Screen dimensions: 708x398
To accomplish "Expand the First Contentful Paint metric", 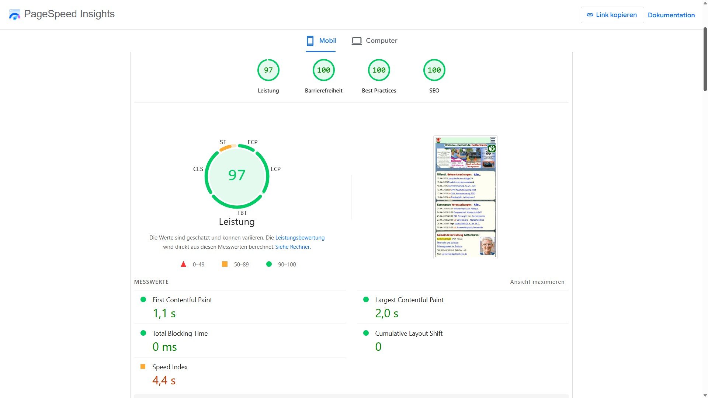I will tap(182, 300).
